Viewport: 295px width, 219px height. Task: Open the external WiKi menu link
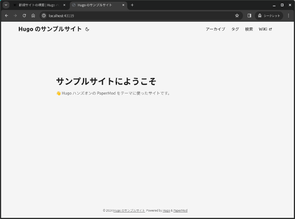265,29
